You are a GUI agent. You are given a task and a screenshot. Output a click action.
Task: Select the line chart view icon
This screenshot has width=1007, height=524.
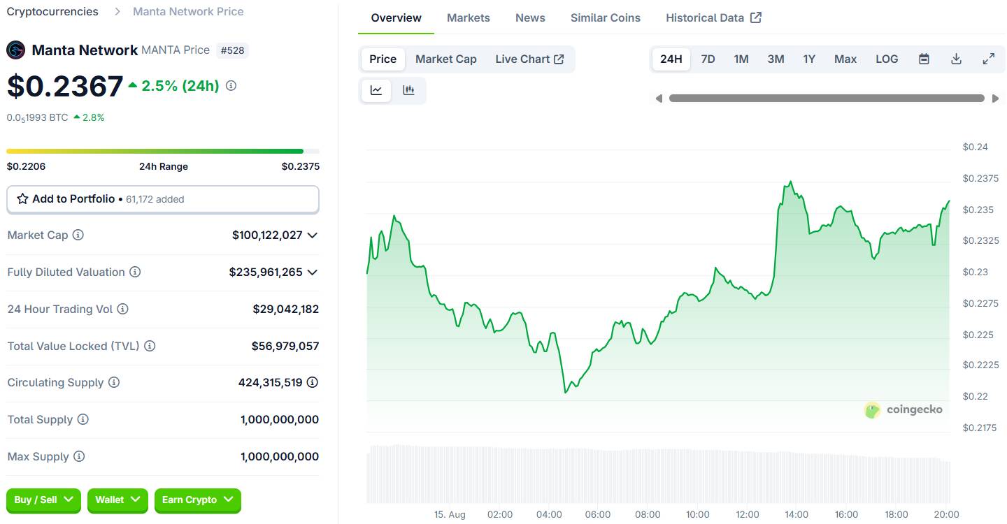pos(376,90)
